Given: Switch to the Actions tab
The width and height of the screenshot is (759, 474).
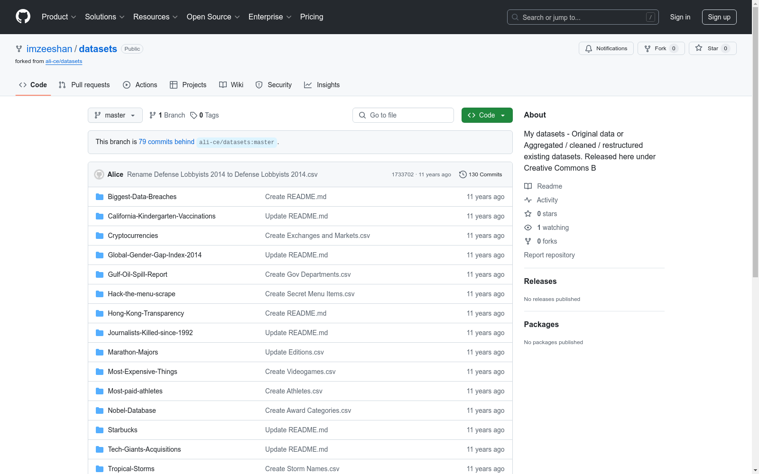Looking at the screenshot, I should point(140,85).
